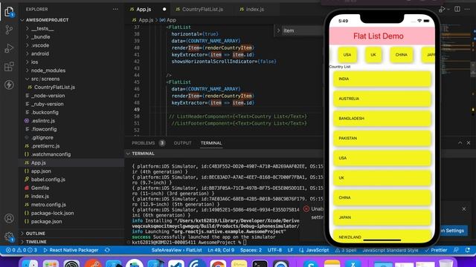The height and width of the screenshot is (267, 476).
Task: Expand the _bundle folder
Action: tap(41, 37)
